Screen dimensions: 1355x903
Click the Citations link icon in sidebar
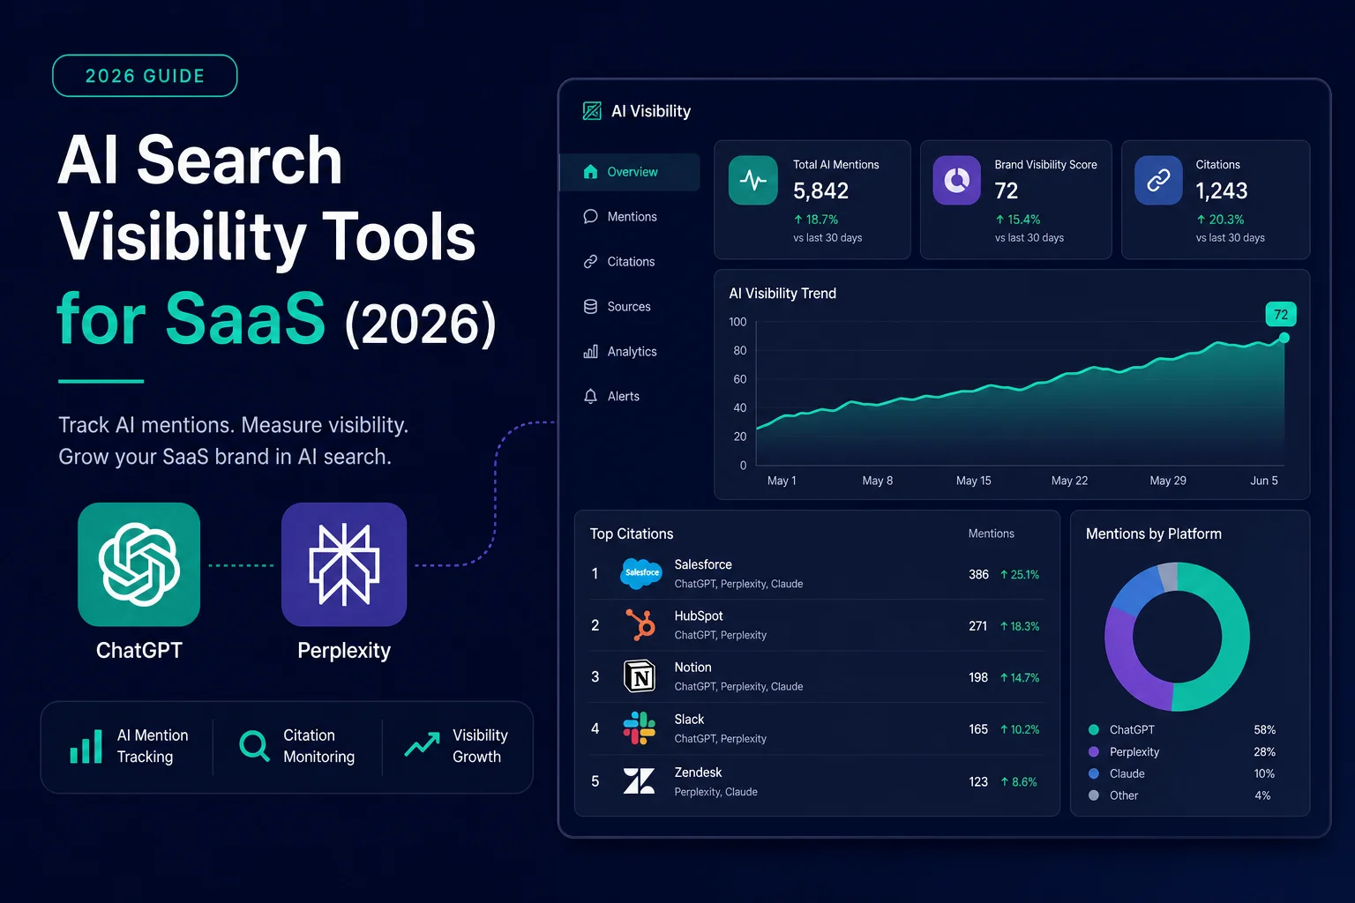click(x=591, y=262)
